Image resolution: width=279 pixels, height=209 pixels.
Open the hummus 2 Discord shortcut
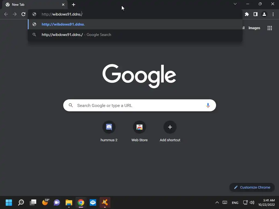click(109, 131)
